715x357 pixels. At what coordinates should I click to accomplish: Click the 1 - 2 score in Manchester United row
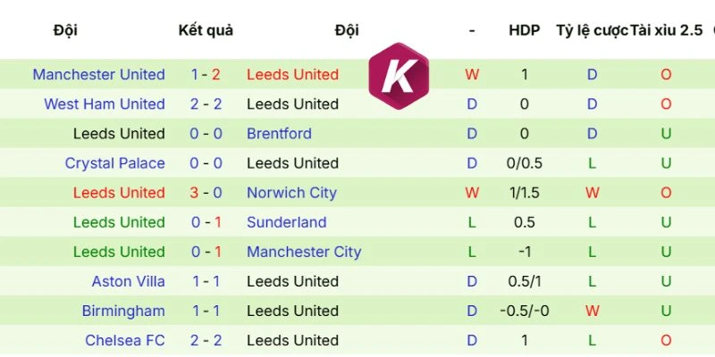[206, 75]
